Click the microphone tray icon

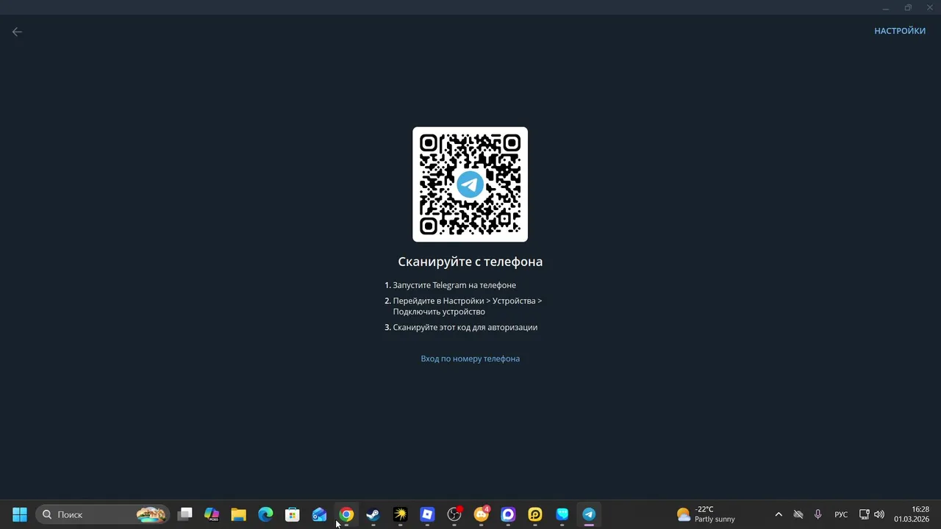click(x=817, y=514)
